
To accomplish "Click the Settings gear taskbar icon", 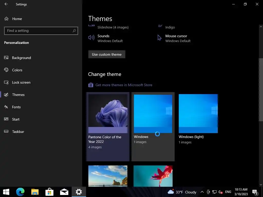I will 79,192.
